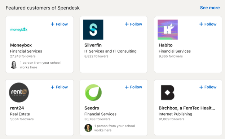225x139 pixels.
Task: Open the Seedrs company name link
Action: 92,108
